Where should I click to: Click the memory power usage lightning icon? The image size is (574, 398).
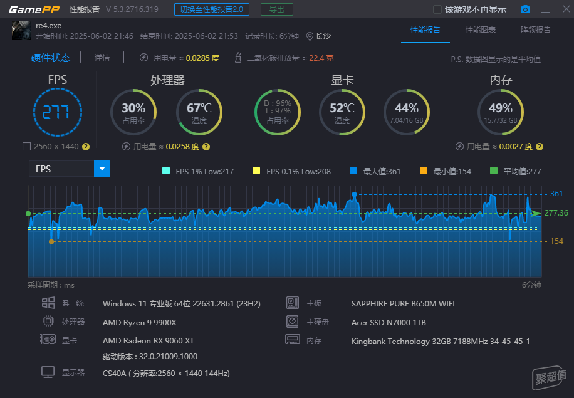[459, 147]
